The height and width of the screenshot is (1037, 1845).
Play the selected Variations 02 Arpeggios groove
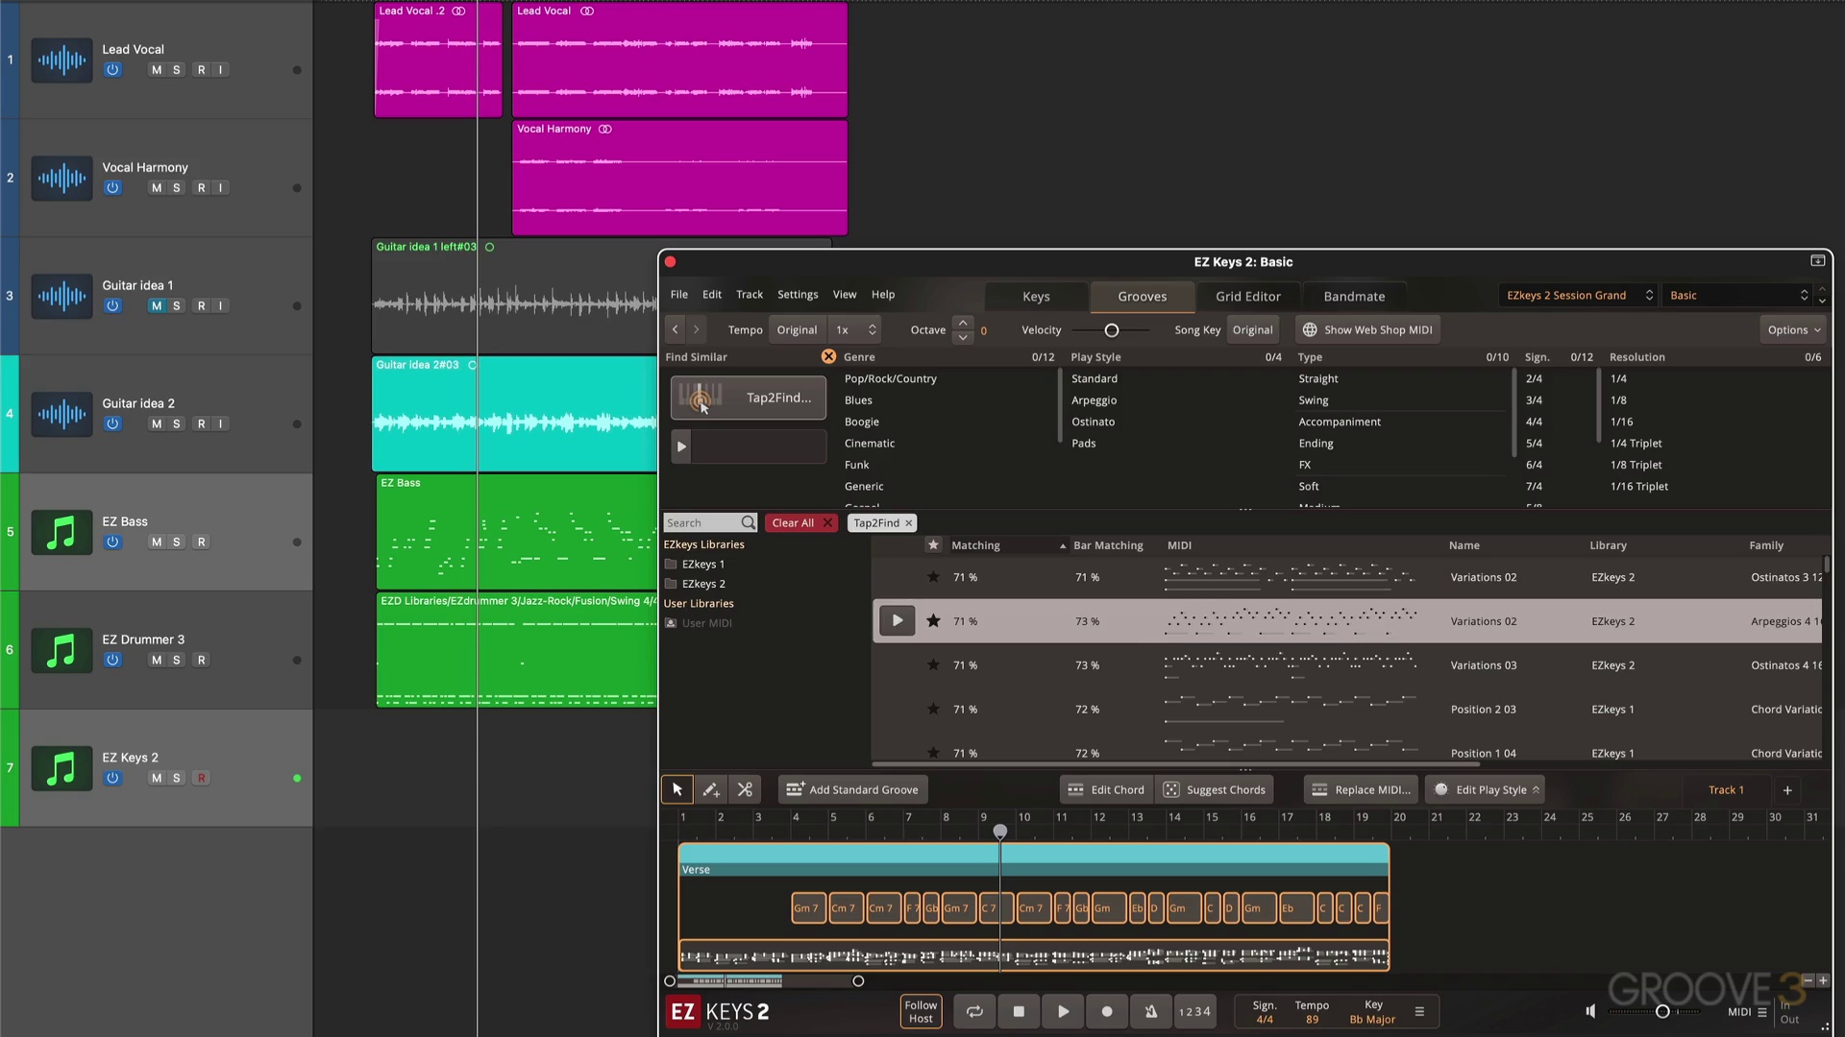[897, 620]
